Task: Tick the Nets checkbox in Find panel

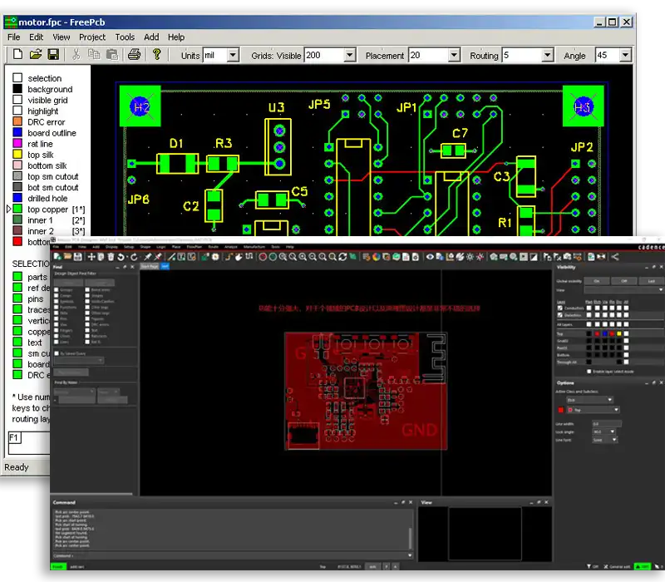Action: 57,313
